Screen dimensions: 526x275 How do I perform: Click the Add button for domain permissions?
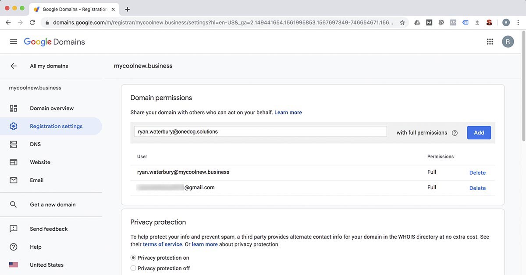coord(479,132)
